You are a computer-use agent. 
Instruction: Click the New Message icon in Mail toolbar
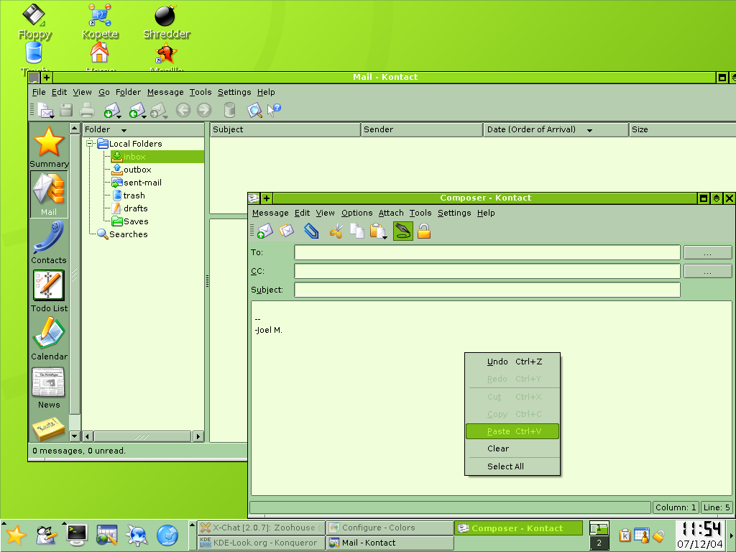[45, 110]
